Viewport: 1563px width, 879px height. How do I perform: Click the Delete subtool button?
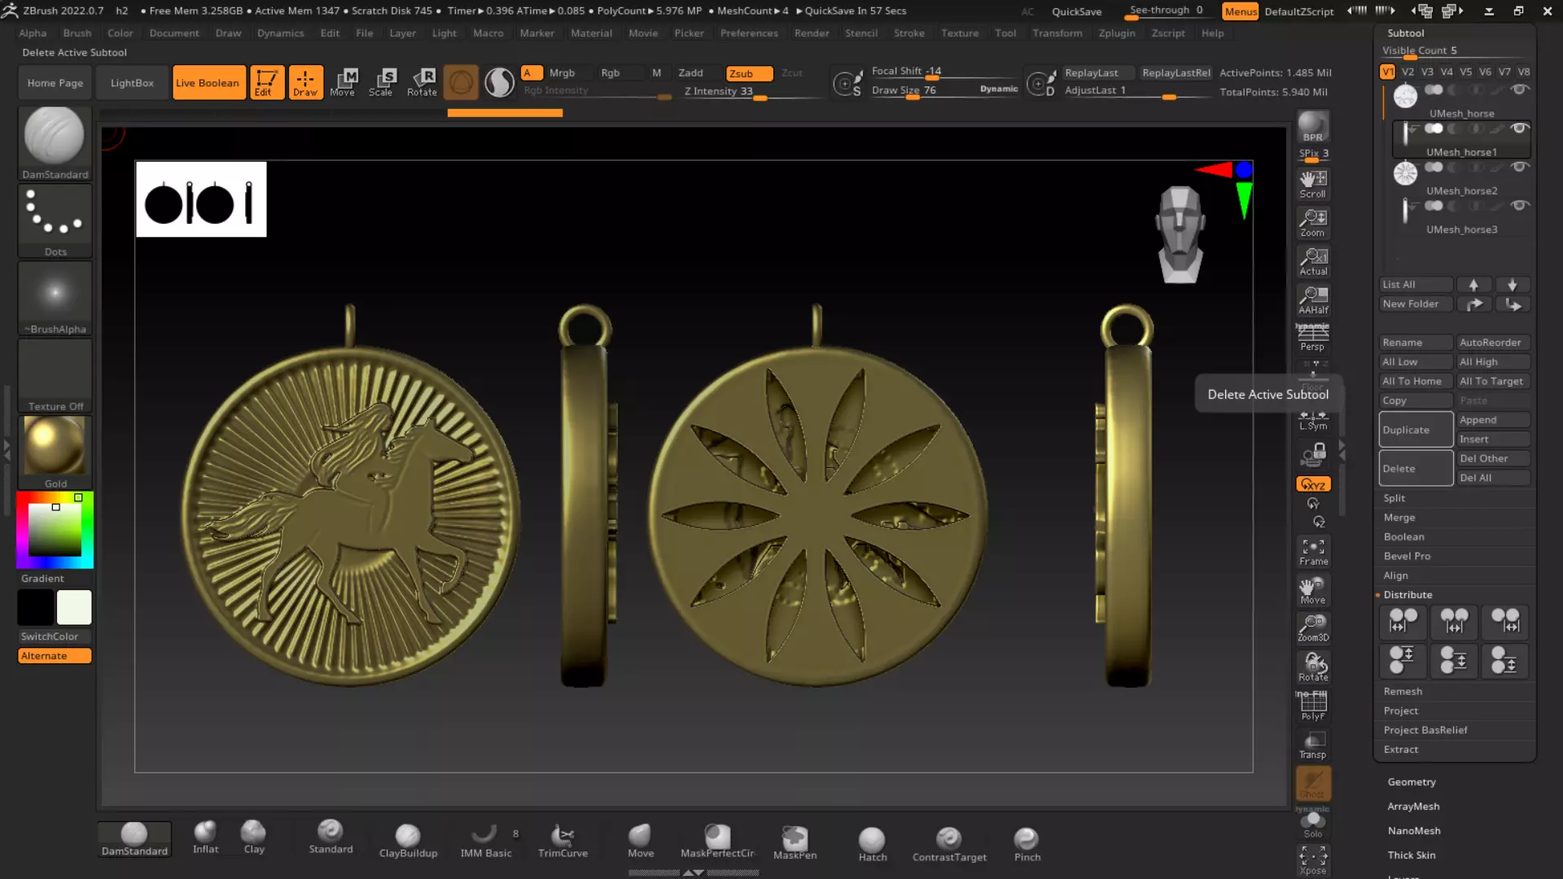(1416, 469)
